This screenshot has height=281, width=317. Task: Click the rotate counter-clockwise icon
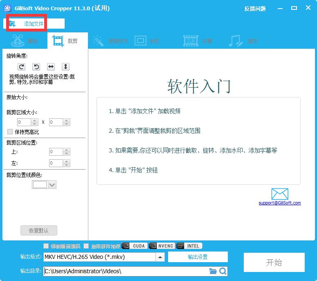click(36, 67)
